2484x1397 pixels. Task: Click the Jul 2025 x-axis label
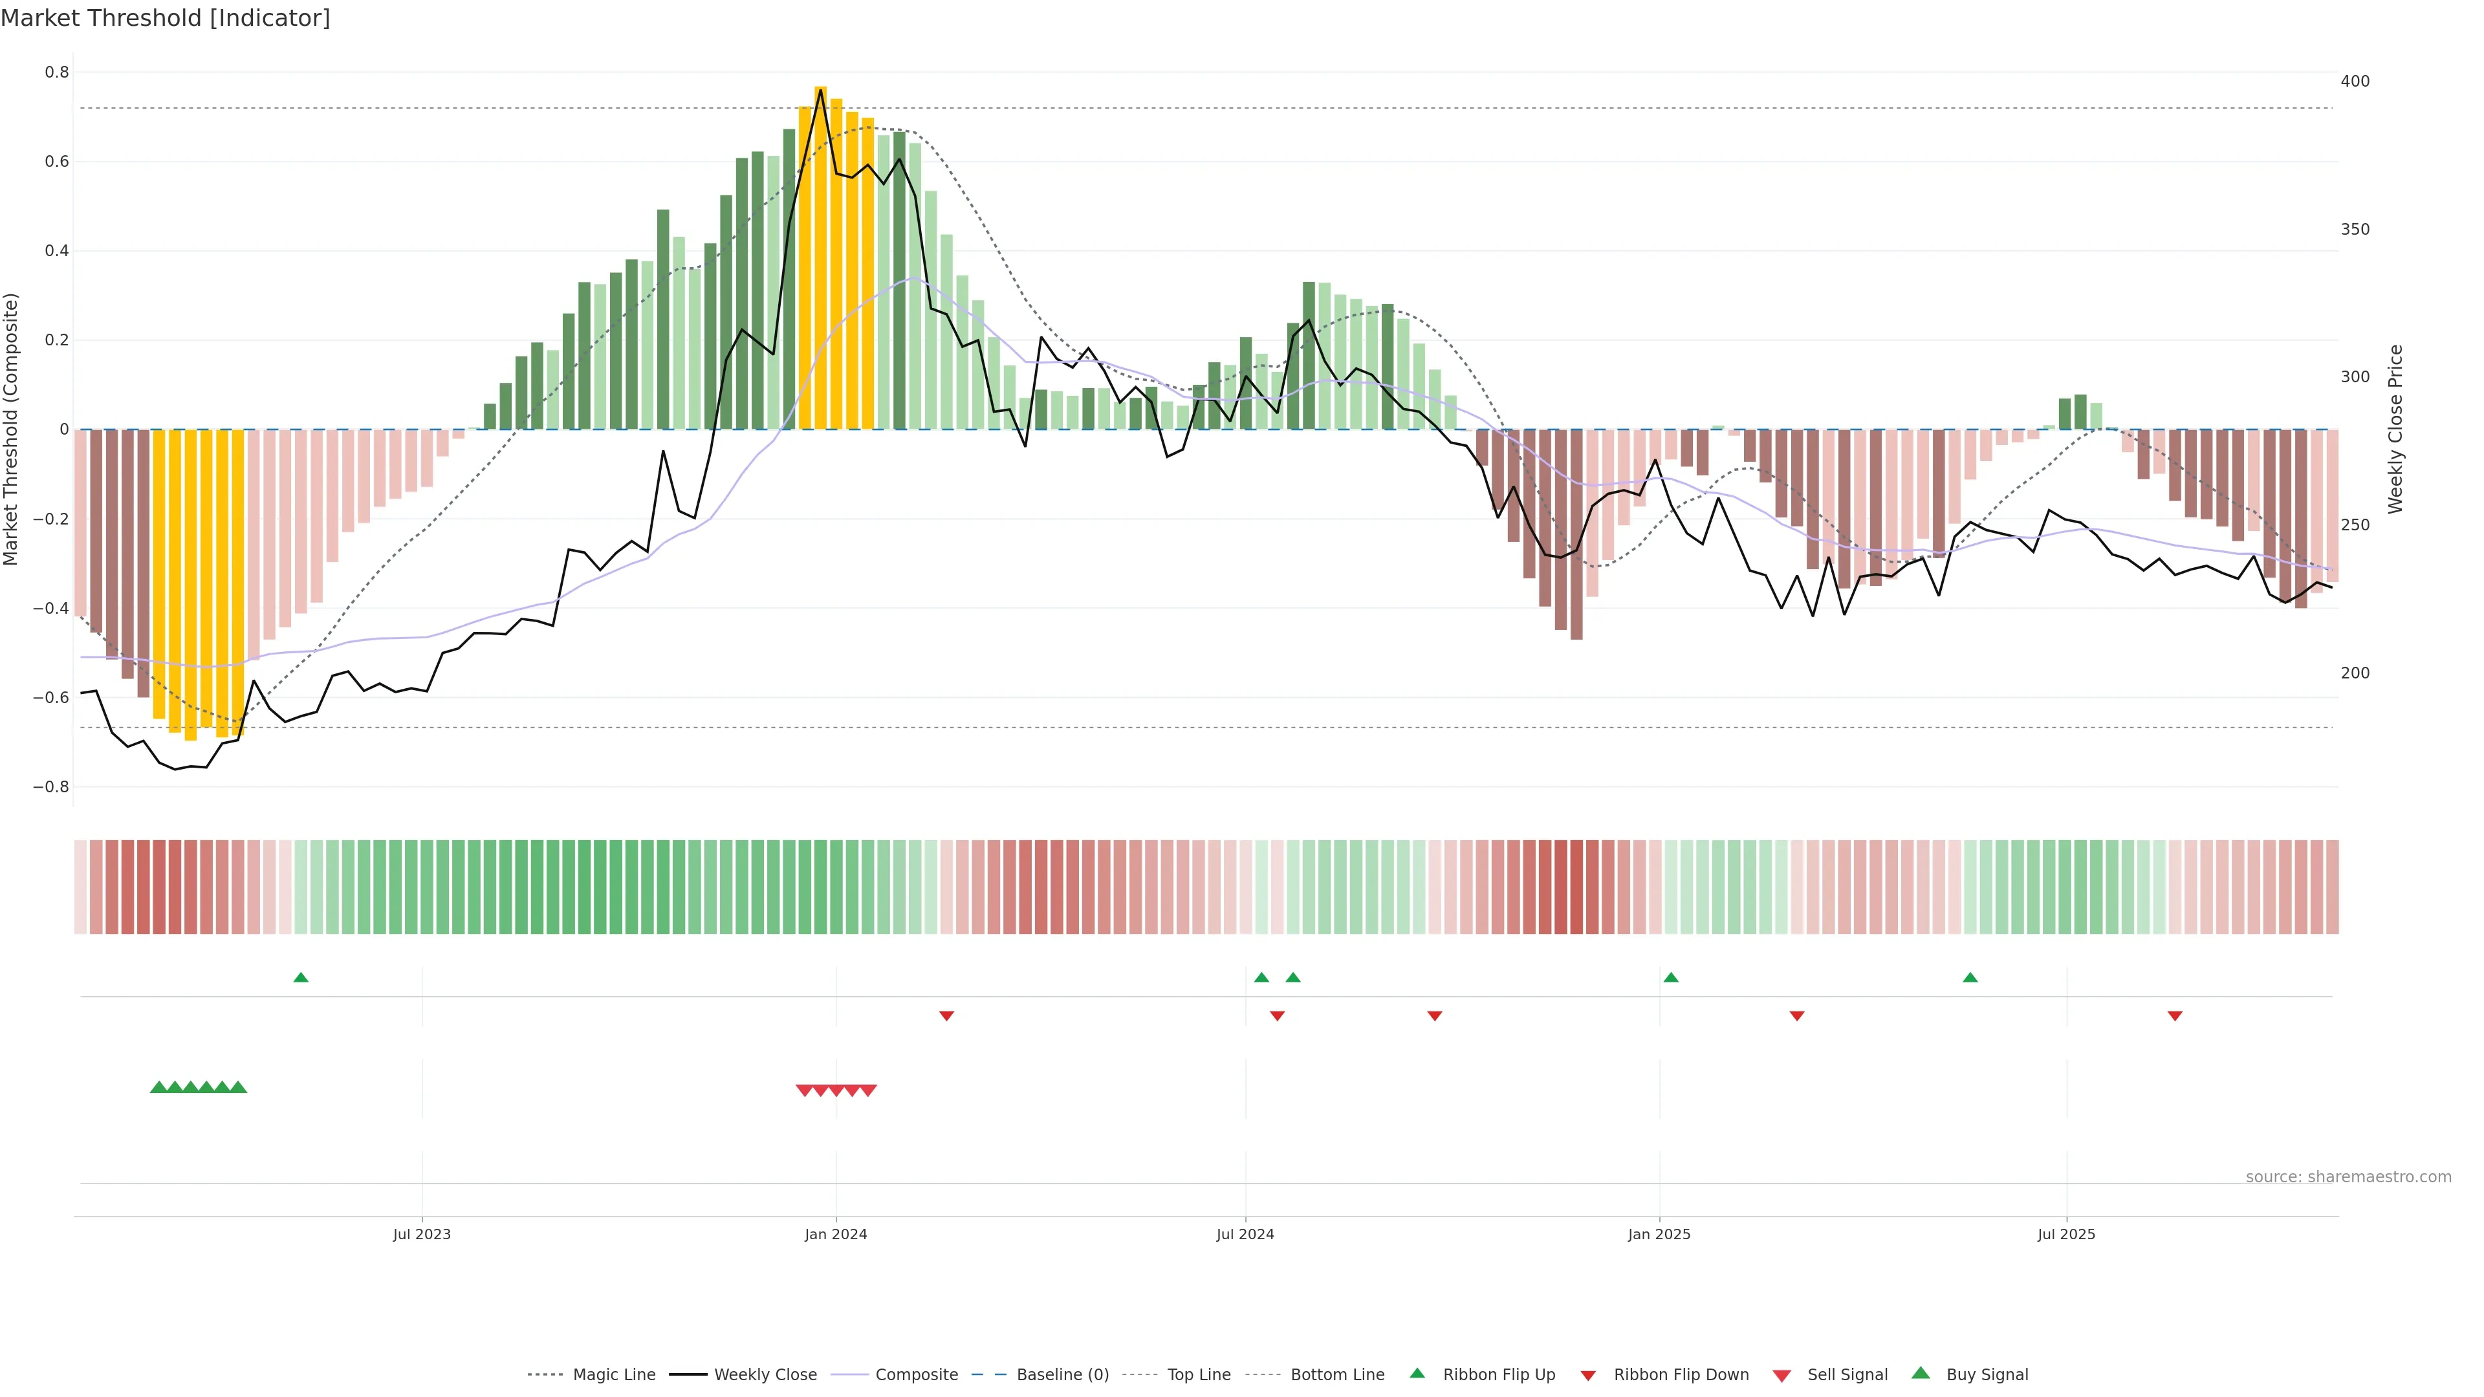point(2067,1234)
